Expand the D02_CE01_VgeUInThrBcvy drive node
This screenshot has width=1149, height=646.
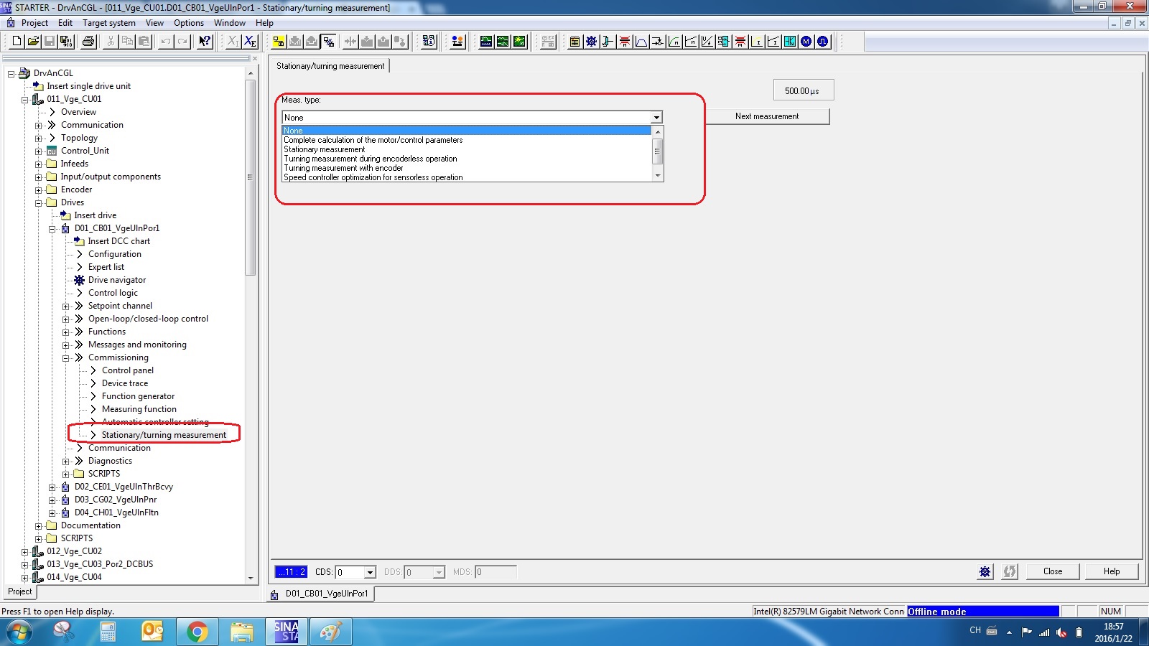pos(52,487)
